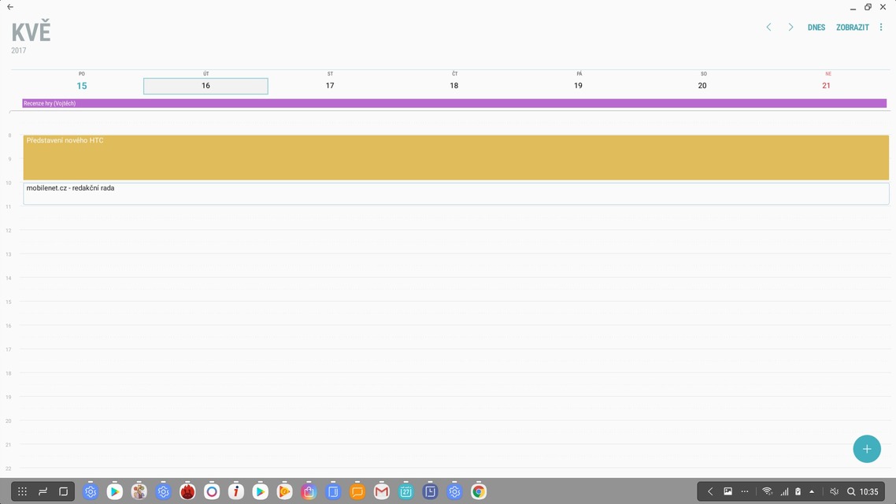This screenshot has width=896, height=504.
Task: Click the back arrow at top left
Action: tap(10, 7)
